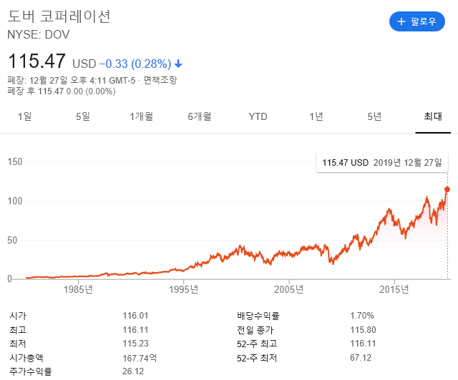Click the 1985년 axis label

78,289
